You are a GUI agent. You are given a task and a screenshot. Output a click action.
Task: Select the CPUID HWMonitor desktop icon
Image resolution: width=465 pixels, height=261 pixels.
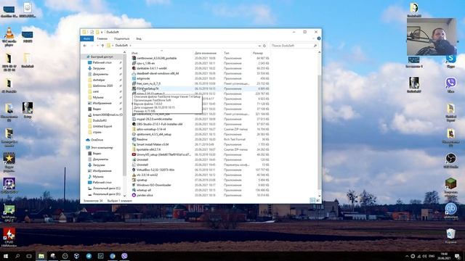click(9, 237)
